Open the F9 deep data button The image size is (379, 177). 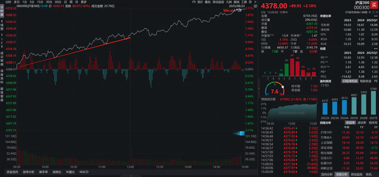click(x=194, y=2)
